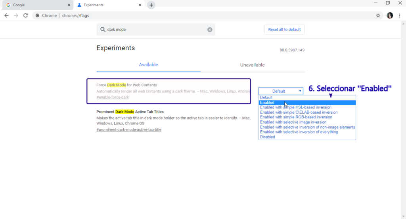Select "Enabled" in the dropdown list
This screenshot has height=219, width=406.
click(x=267, y=103)
